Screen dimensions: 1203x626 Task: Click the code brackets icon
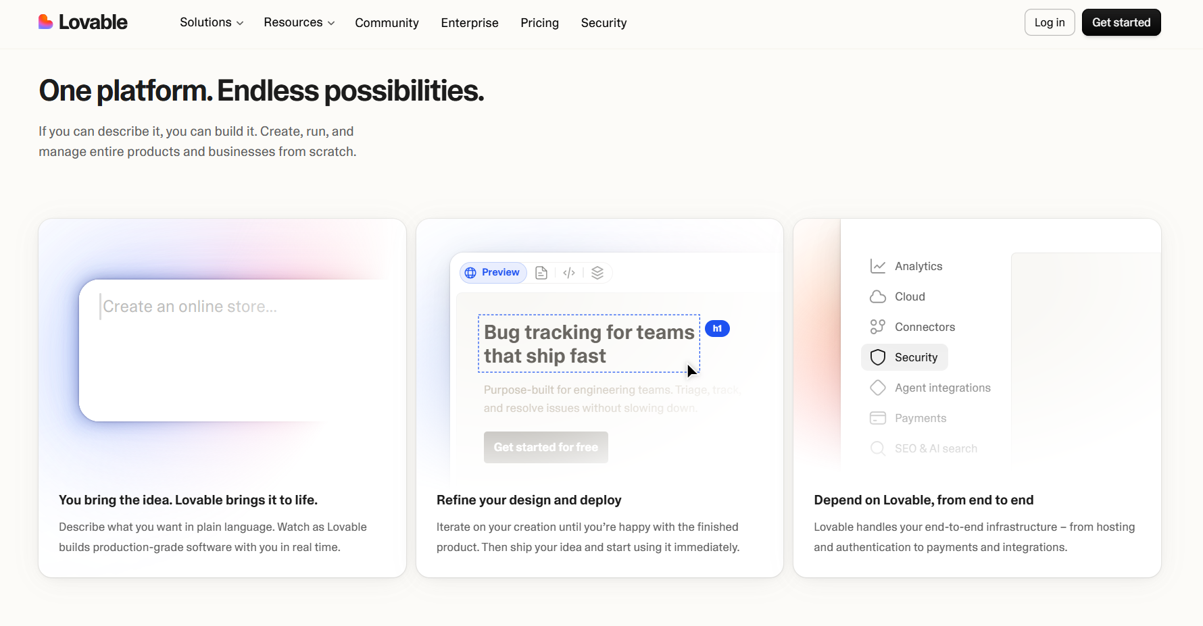(569, 273)
